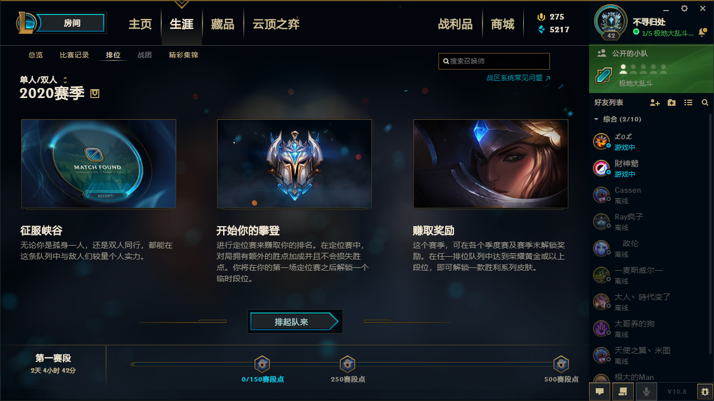
Task: Toggle the microphone mute button
Action: point(647,392)
